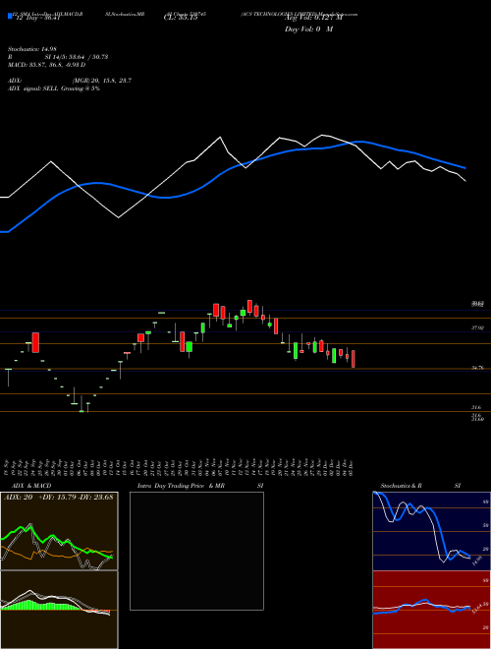Click the 'ADX signal: SELL Growing @ 5%' text
The width and height of the screenshot is (491, 649).
[x=54, y=88]
